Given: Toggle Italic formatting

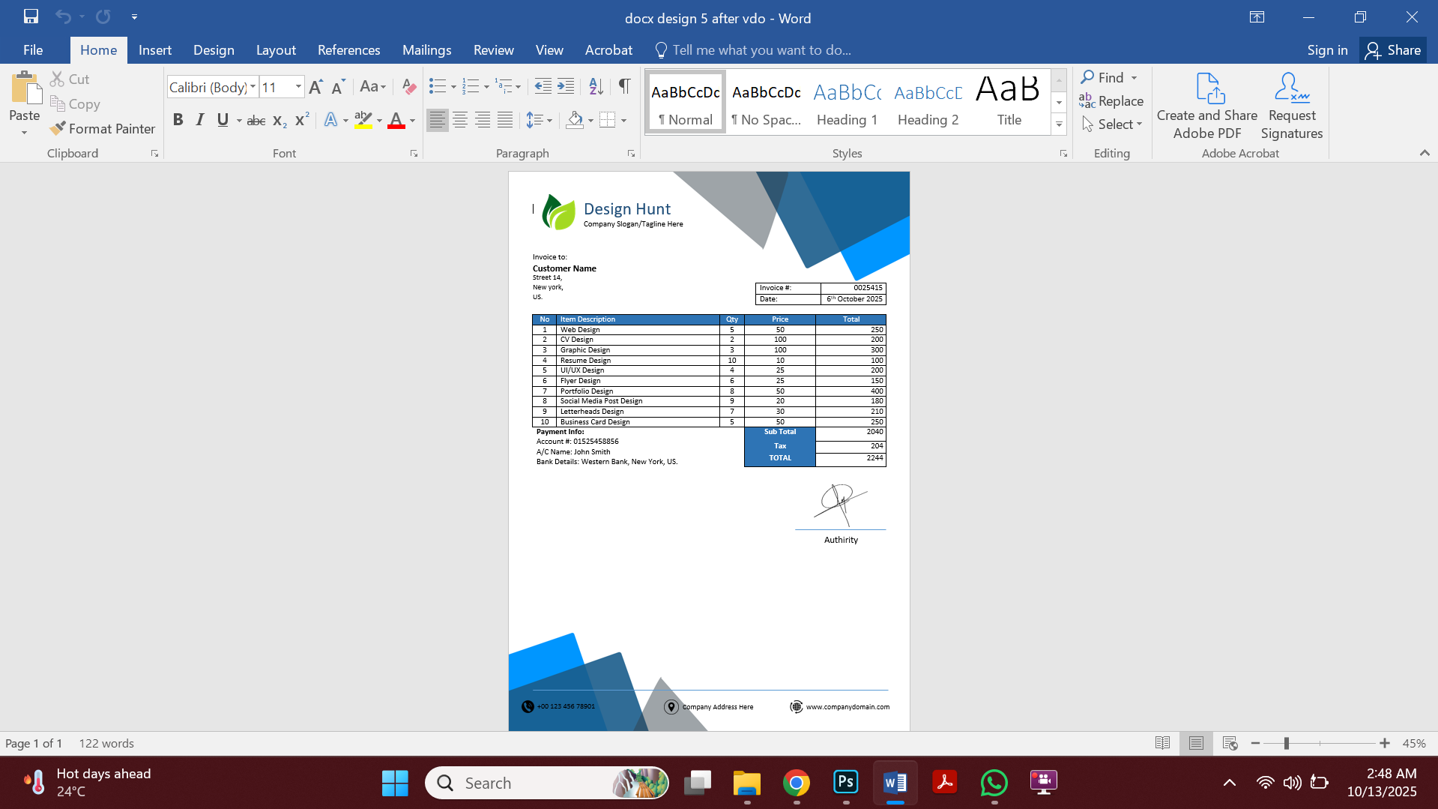Looking at the screenshot, I should (199, 120).
